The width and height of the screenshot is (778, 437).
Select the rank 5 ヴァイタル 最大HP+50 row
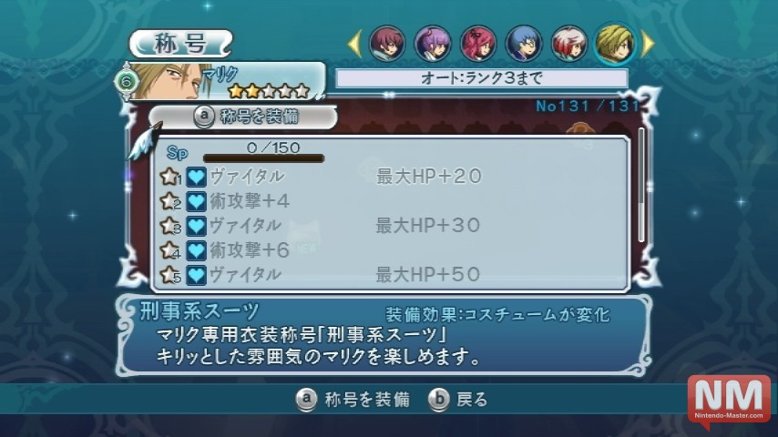390,274
